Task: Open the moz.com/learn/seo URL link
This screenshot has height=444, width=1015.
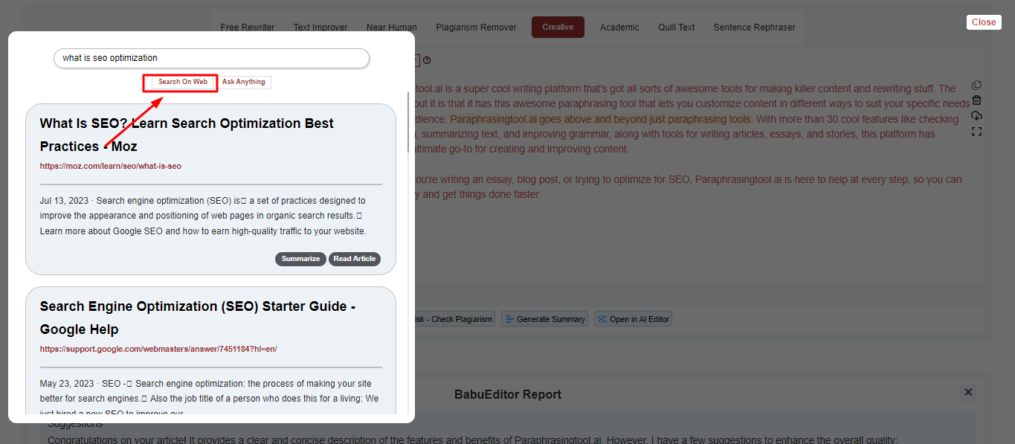Action: pyautogui.click(x=111, y=166)
